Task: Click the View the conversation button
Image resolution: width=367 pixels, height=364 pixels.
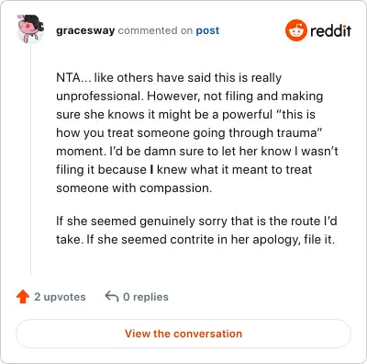Action: click(x=183, y=334)
